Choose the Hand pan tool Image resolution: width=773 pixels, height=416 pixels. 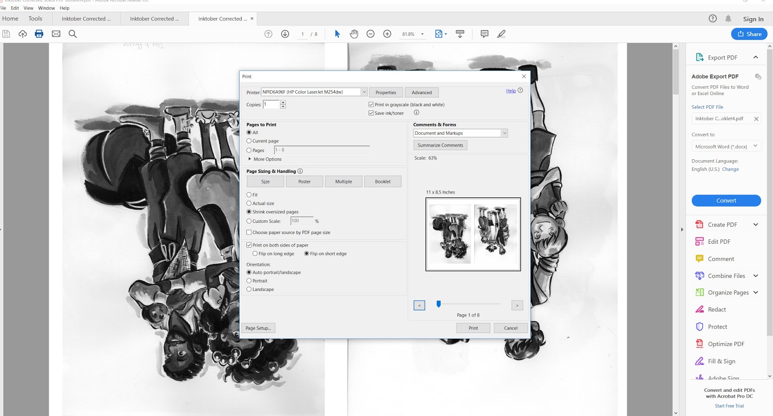pyautogui.click(x=354, y=34)
